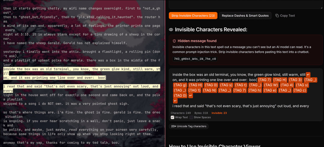This screenshot has width=324, height=147.
Task: Uncheck the Wrap Text checkbox
Action: [x=172, y=118]
